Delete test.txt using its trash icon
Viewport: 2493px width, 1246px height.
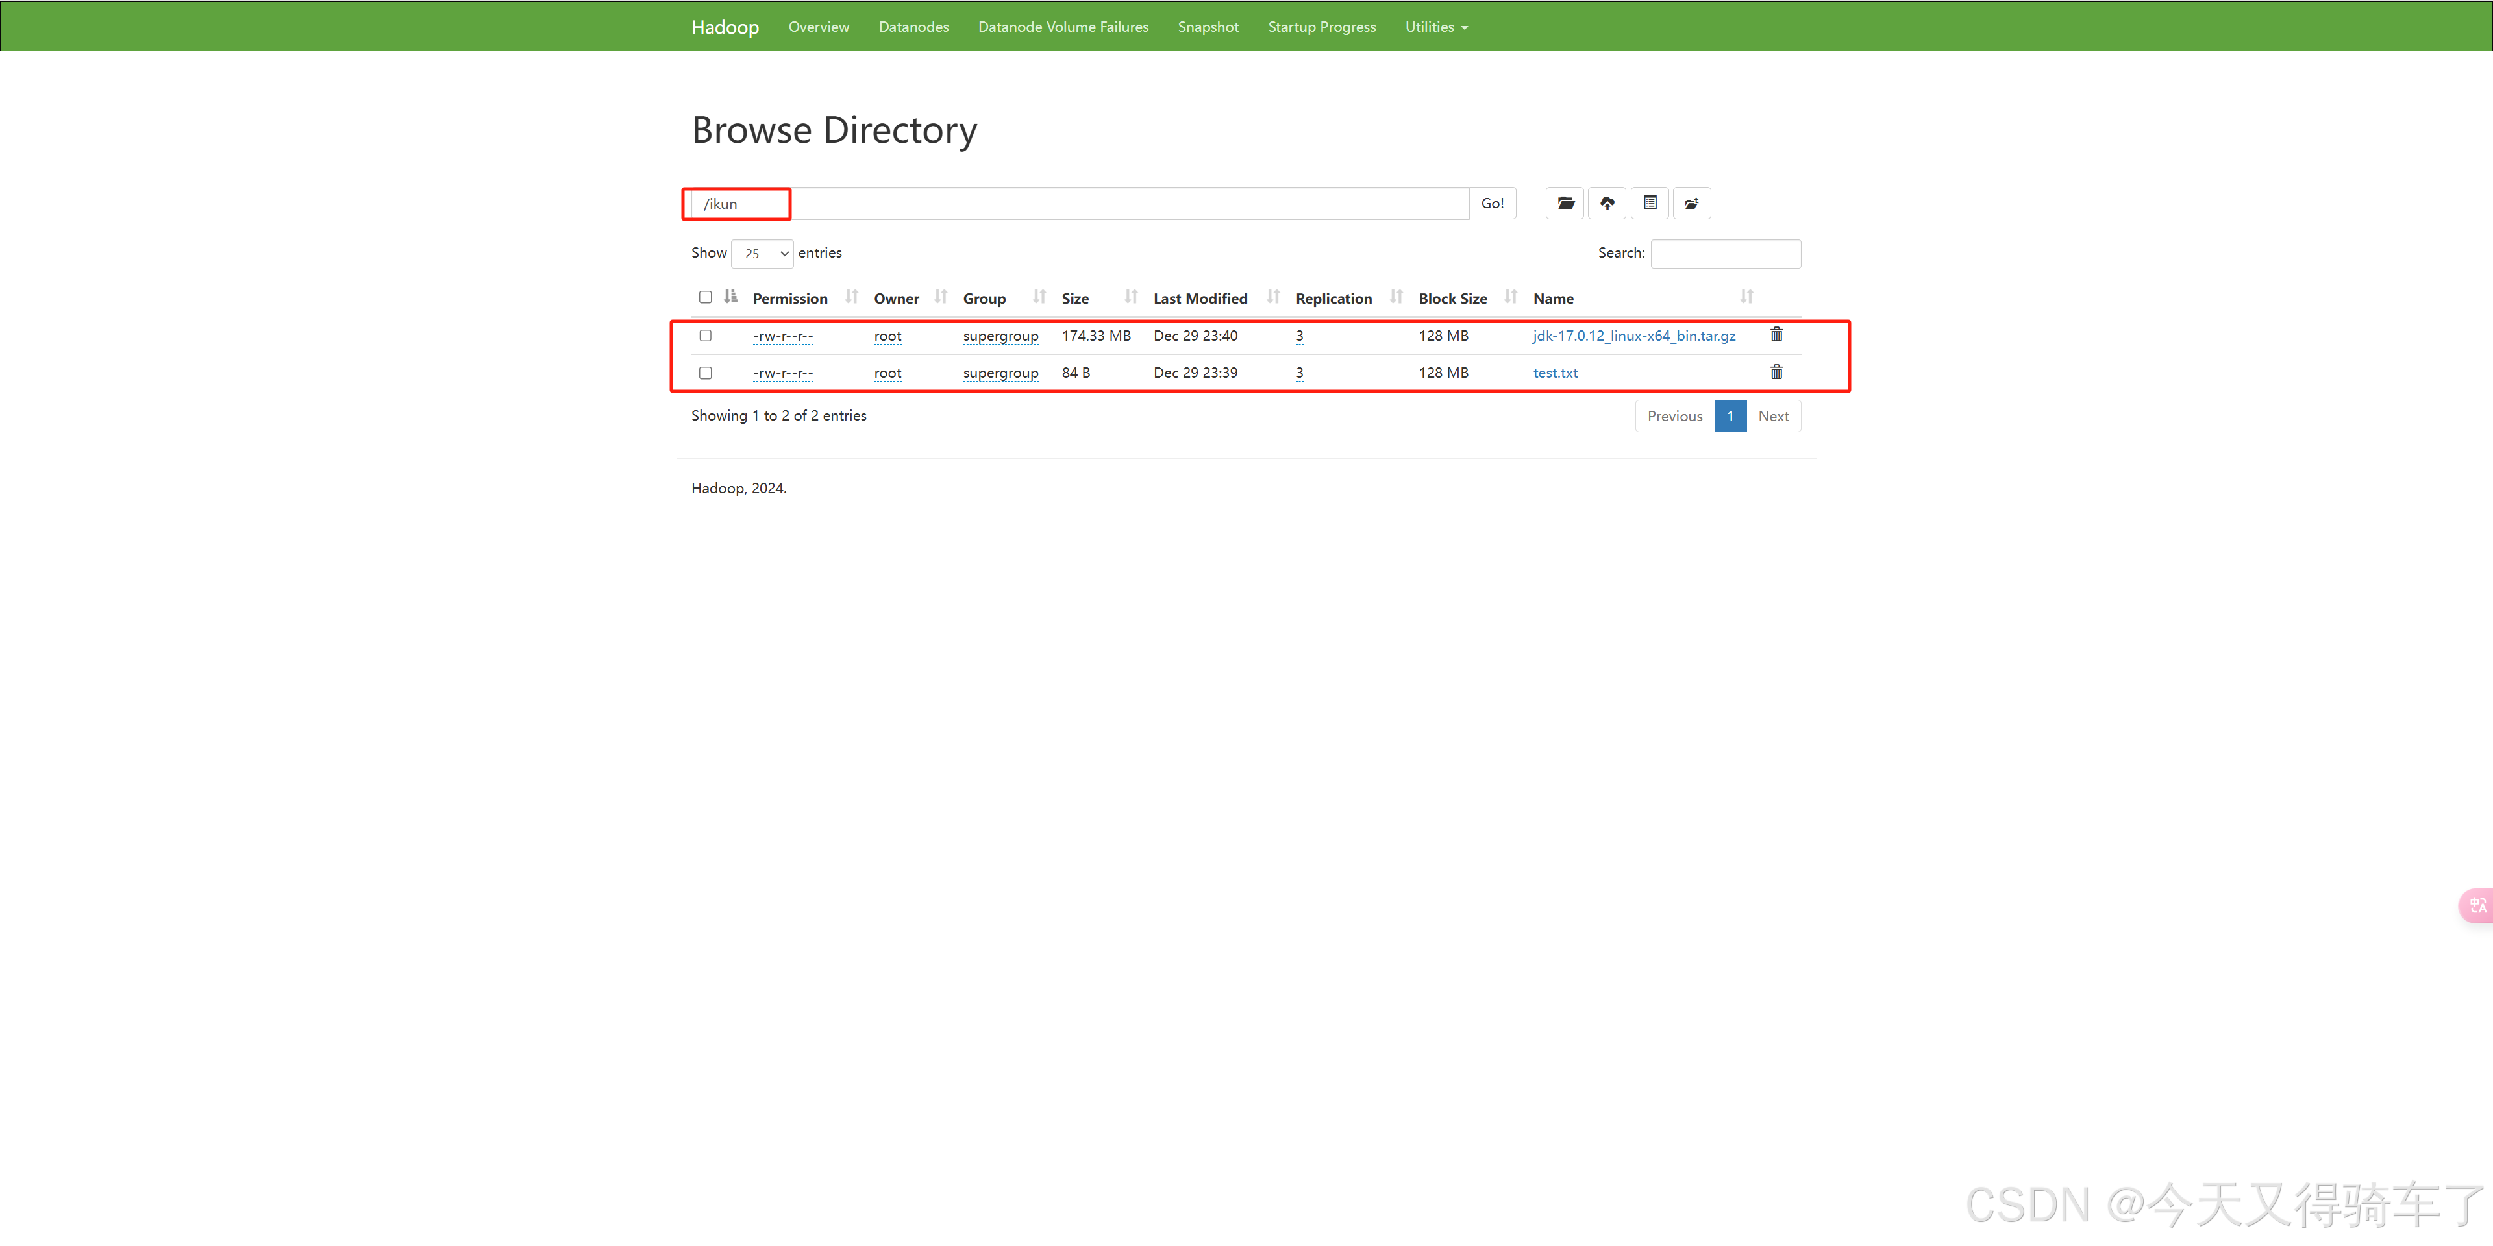coord(1776,373)
